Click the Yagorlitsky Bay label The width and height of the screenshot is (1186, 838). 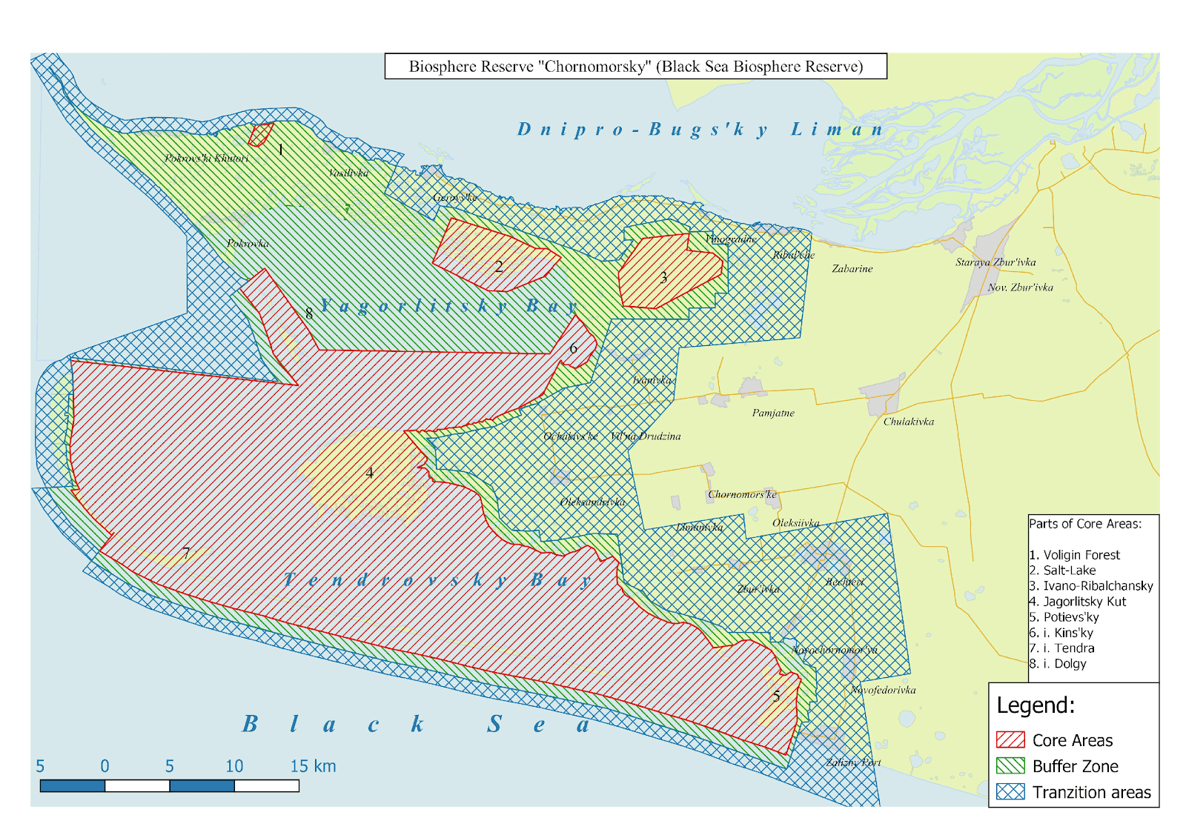(448, 305)
